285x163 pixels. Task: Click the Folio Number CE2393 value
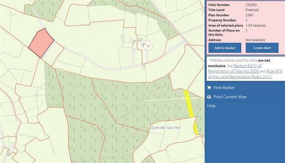251,5
